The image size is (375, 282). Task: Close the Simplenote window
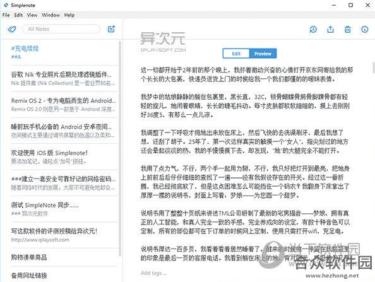click(x=368, y=5)
